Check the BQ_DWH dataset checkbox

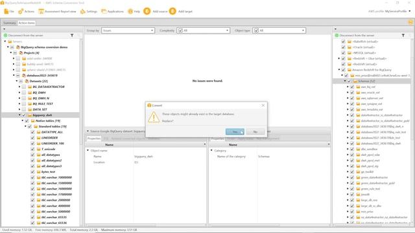pyautogui.click(x=24, y=93)
